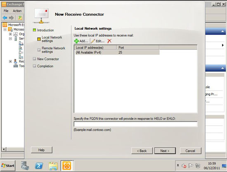Show hidden tray icons arrow
This screenshot has width=227, height=172.
click(x=178, y=165)
